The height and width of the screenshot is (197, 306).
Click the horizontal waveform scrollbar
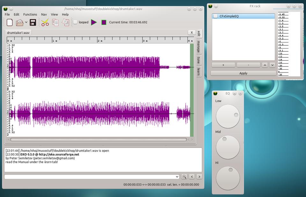tap(98, 140)
